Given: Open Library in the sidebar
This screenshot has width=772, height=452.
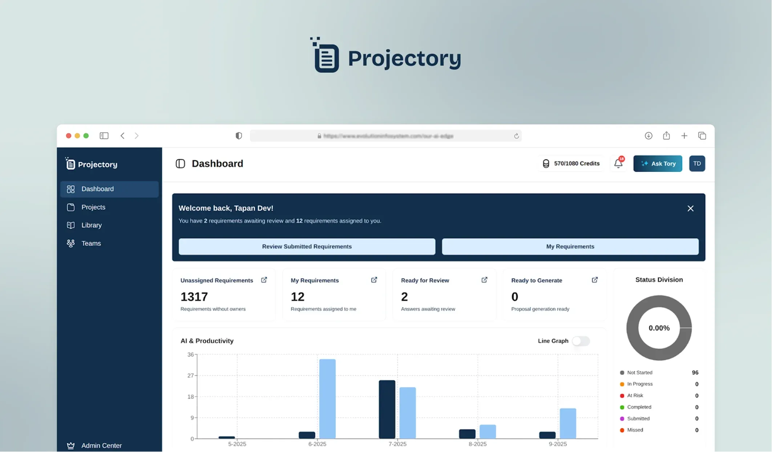Looking at the screenshot, I should pos(92,225).
